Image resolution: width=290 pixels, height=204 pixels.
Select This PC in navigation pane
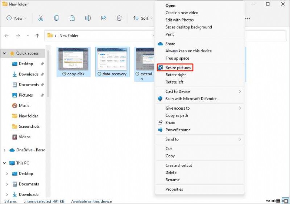point(19,163)
